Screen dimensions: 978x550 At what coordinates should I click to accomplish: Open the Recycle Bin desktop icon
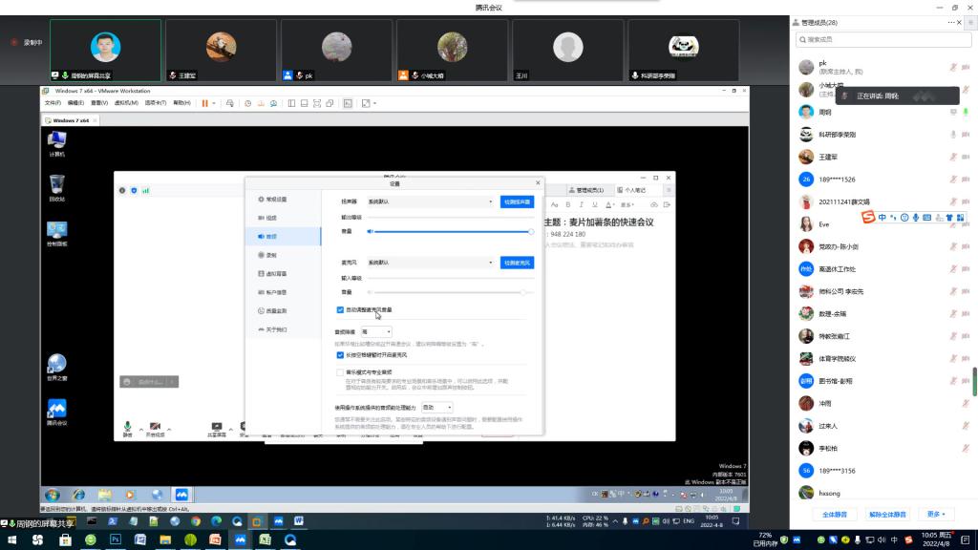coord(57,184)
